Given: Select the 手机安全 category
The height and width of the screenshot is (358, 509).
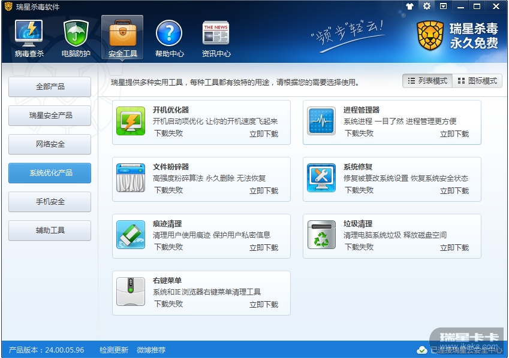Looking at the screenshot, I should click(x=50, y=202).
